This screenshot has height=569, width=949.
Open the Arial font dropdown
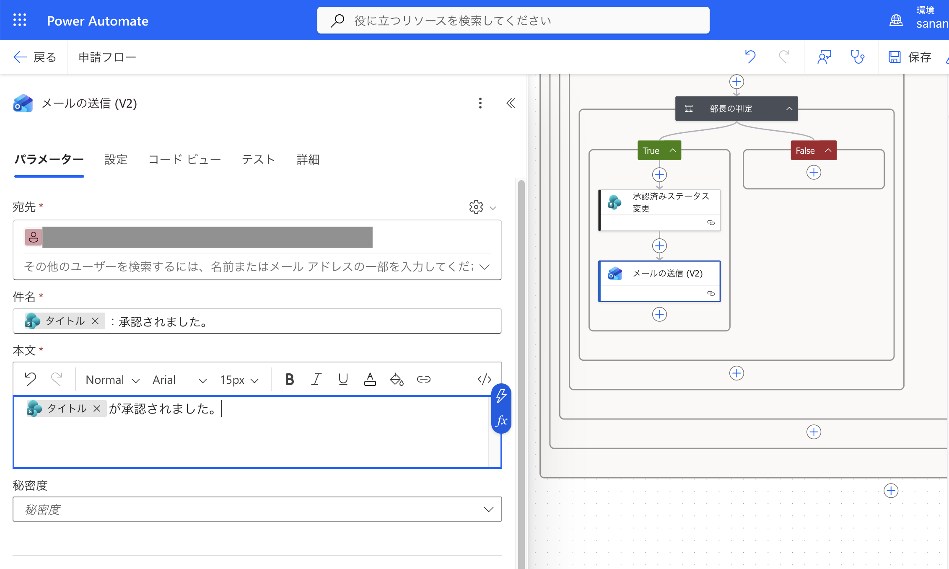[179, 380]
